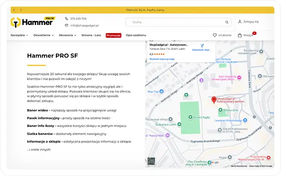Click the Dom Studenta pink marker
Screen dimensions: 281x176
(x=239, y=78)
